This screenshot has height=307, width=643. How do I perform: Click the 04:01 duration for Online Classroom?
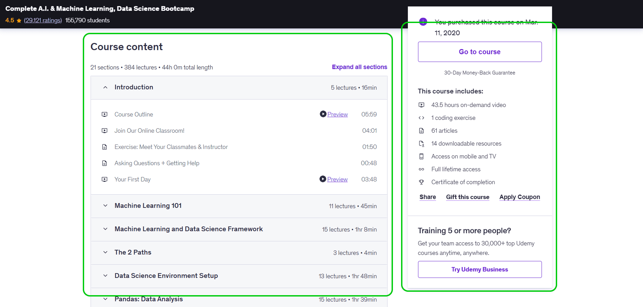369,131
